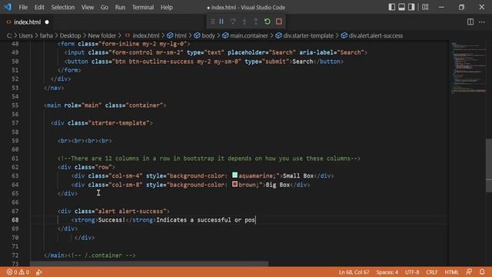Viewport: 492px width, 277px height.
Task: Pause the debug session
Action: point(221,22)
